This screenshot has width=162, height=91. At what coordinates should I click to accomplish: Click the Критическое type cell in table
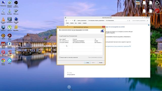pyautogui.click(x=98, y=42)
